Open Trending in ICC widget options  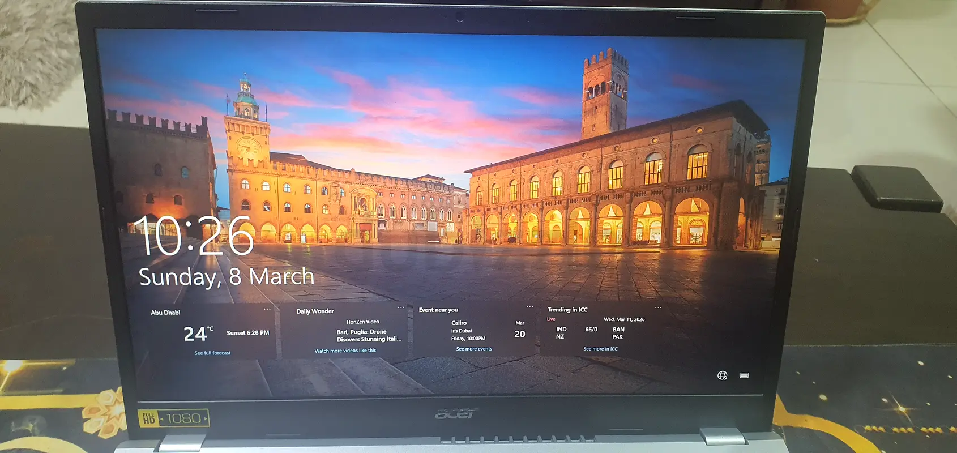click(658, 307)
